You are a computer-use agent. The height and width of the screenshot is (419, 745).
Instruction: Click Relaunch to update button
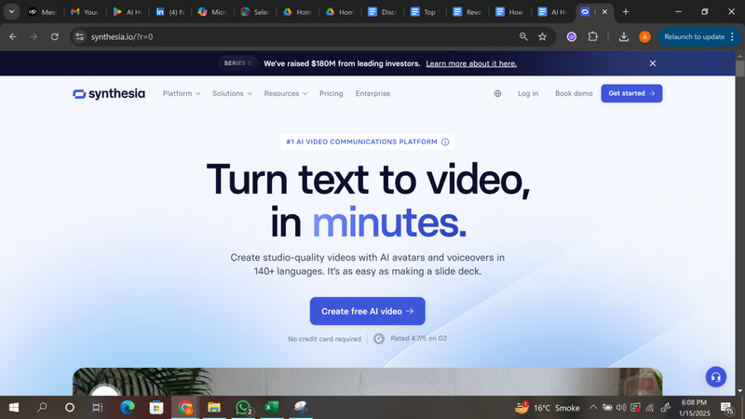pos(699,36)
